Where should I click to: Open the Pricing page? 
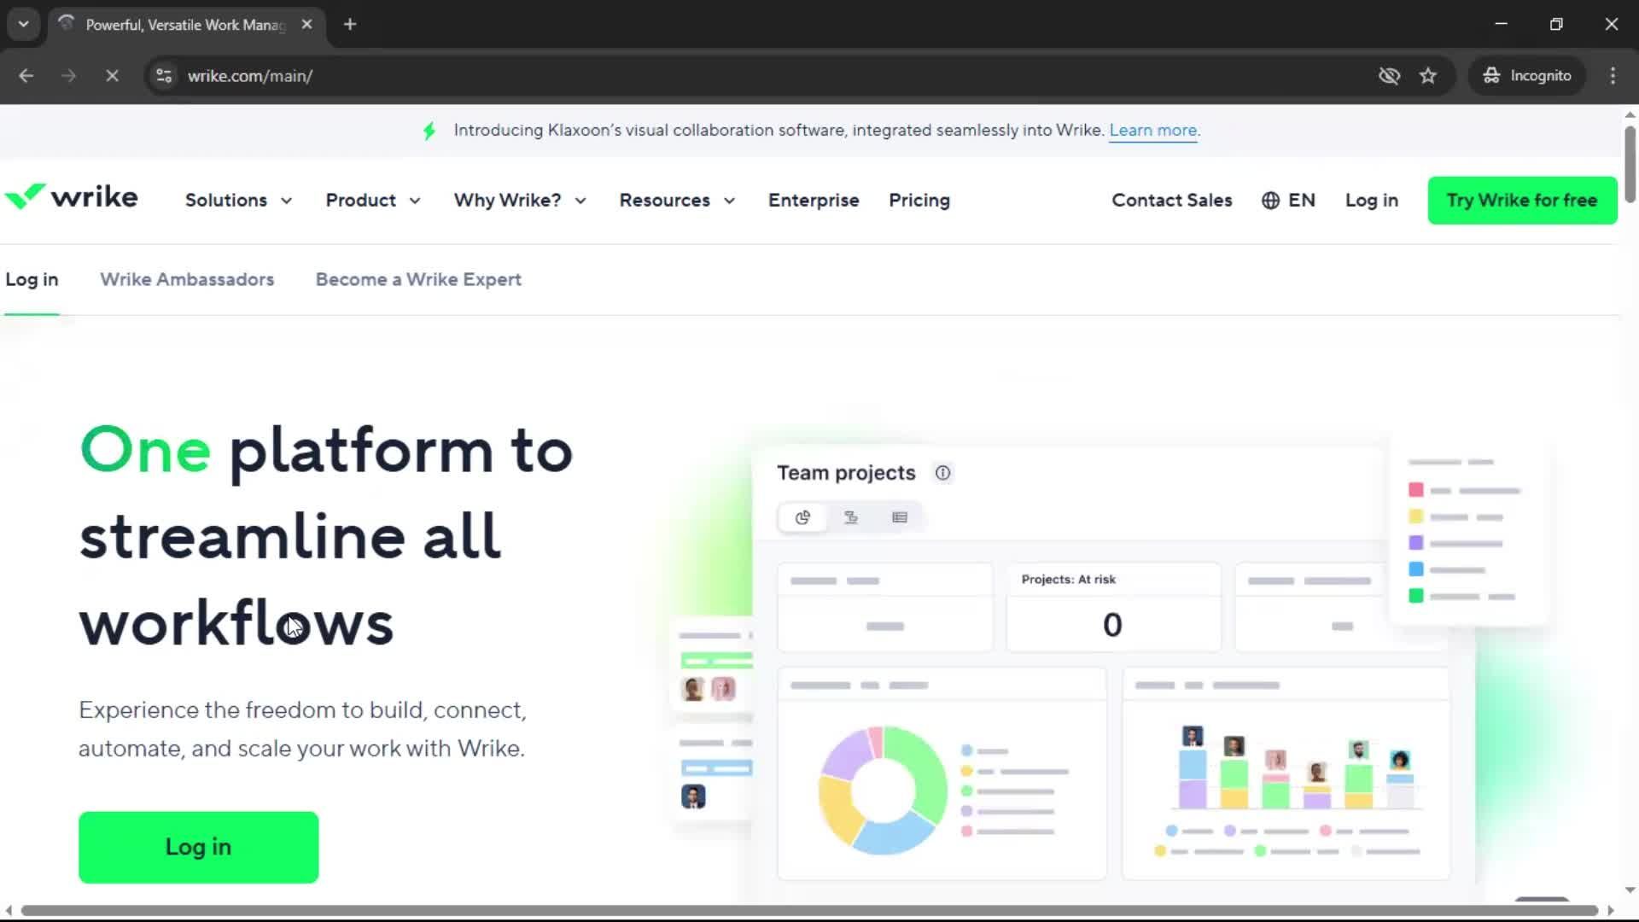coord(919,201)
